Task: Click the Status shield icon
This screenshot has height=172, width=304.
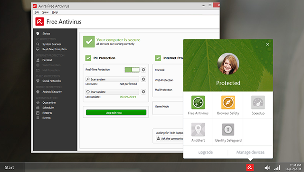Action: (x=38, y=34)
